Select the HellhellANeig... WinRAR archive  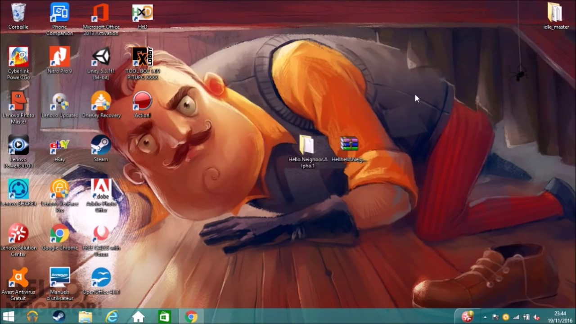point(349,148)
